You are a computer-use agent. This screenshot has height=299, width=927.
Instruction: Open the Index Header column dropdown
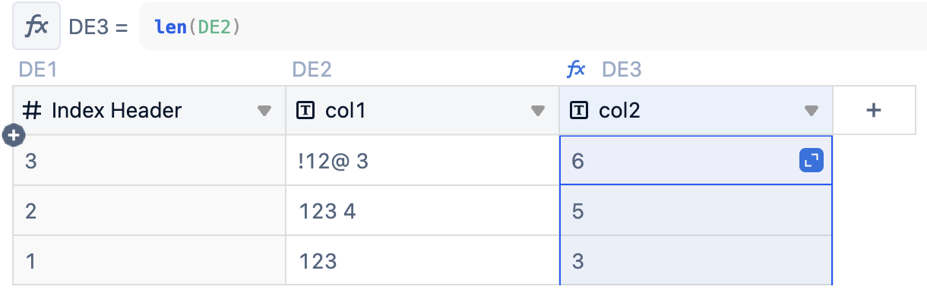264,111
